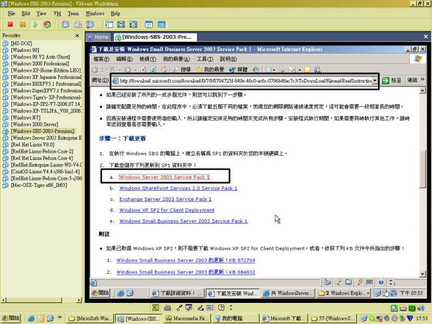Open guest taskbar item 下載詳細資料
This screenshot has height=324, width=432.
178,293
